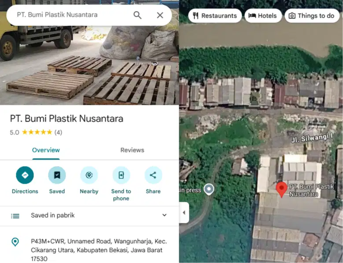Filter map by Hotels

click(263, 16)
